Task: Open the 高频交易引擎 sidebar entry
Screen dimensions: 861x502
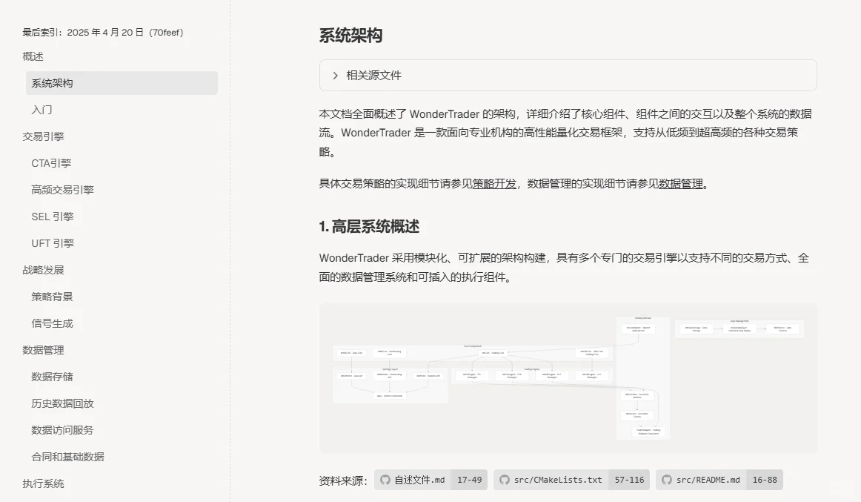Action: click(x=62, y=189)
